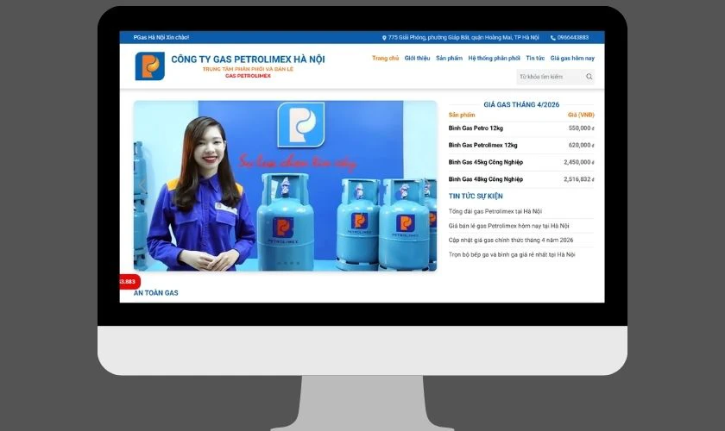Click the price 2,516,832 đ
Image resolution: width=725 pixels, height=431 pixels.
point(579,179)
